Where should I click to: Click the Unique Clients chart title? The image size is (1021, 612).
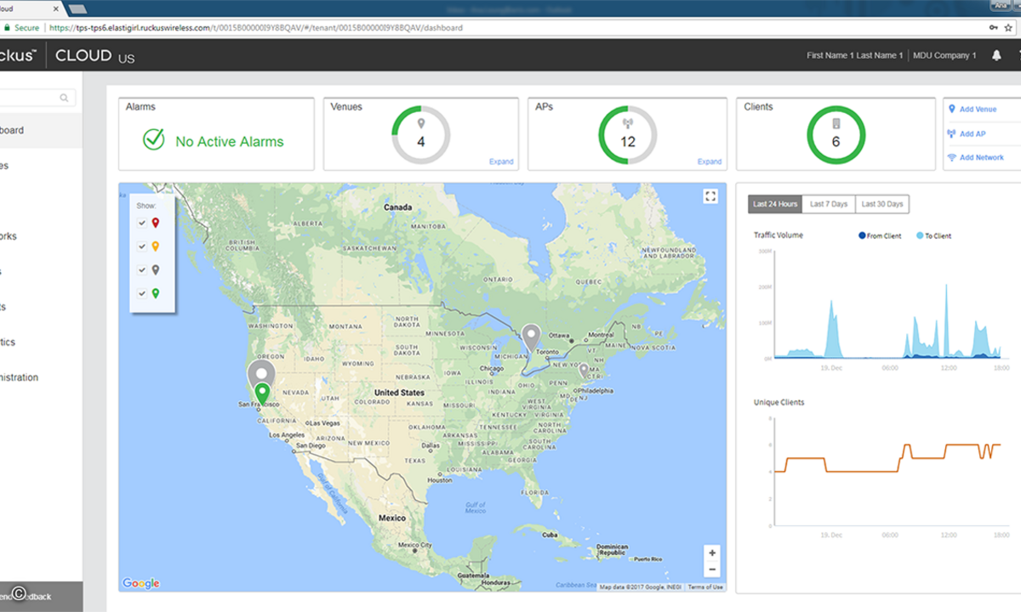click(779, 402)
